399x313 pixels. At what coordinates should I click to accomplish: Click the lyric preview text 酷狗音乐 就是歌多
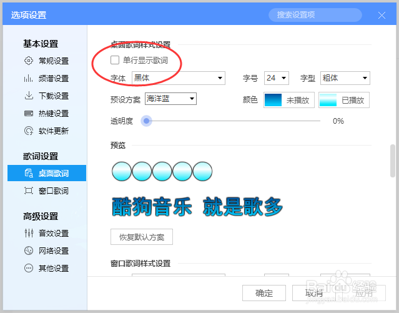click(197, 207)
